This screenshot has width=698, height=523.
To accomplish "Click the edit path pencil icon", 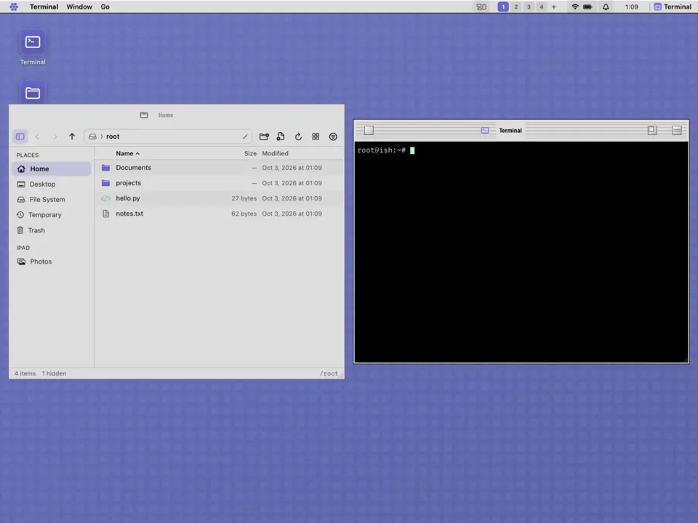I will click(245, 137).
